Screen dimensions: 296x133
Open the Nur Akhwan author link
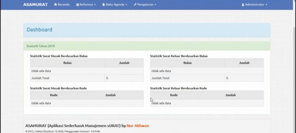coord(138,126)
